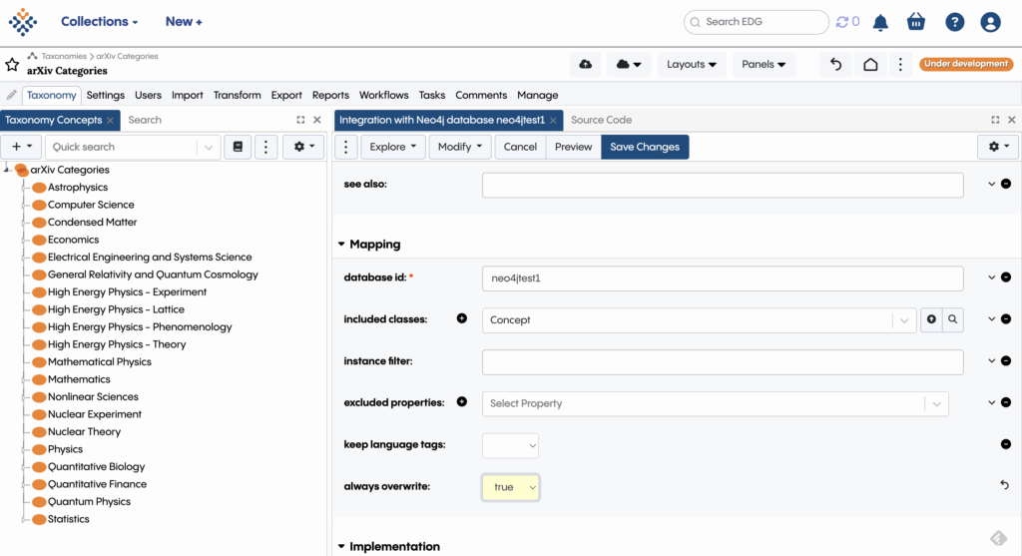Click the Save Changes button
The image size is (1022, 556).
click(x=645, y=147)
